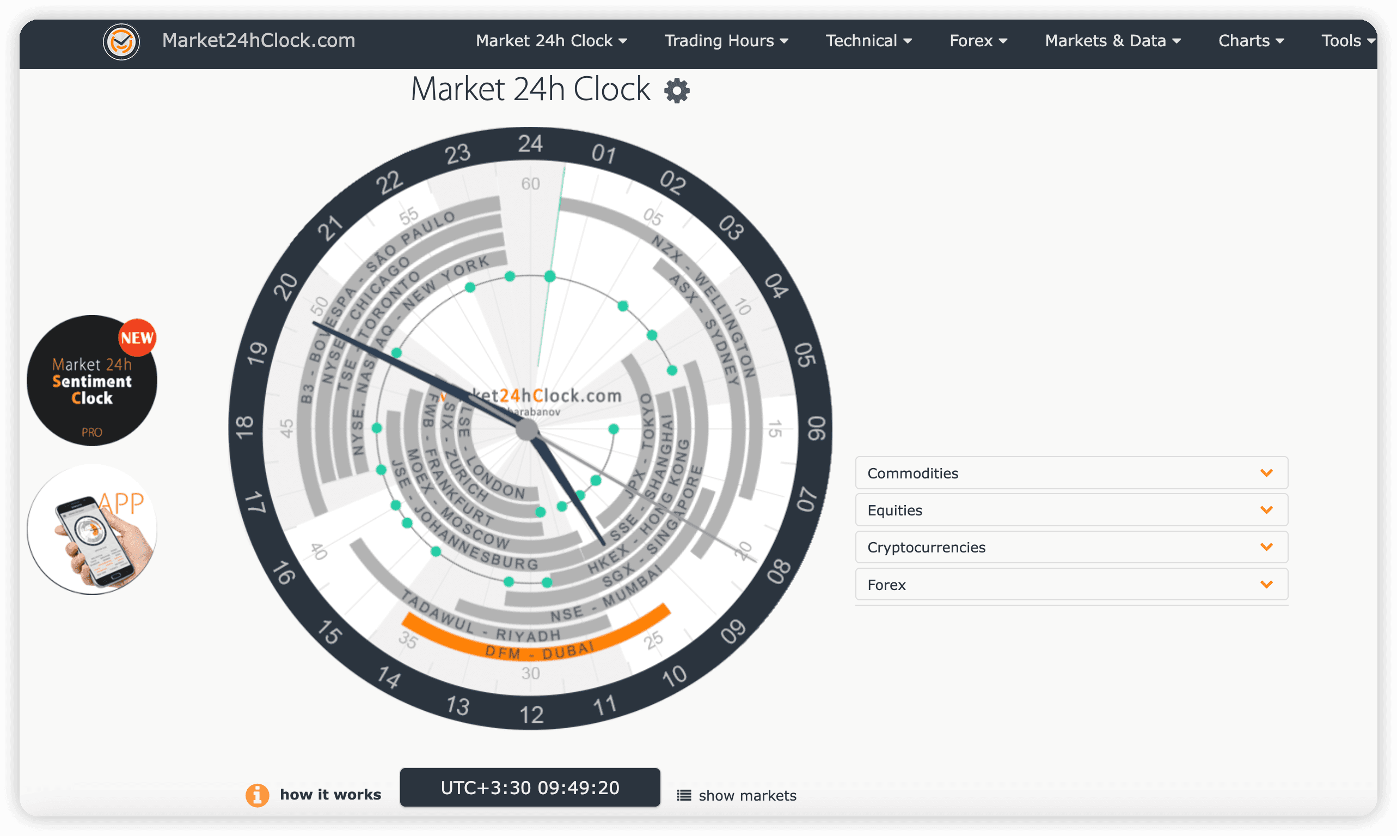The image size is (1397, 836).
Task: Click the Cryptocurrencies chevron arrow
Action: [x=1266, y=547]
